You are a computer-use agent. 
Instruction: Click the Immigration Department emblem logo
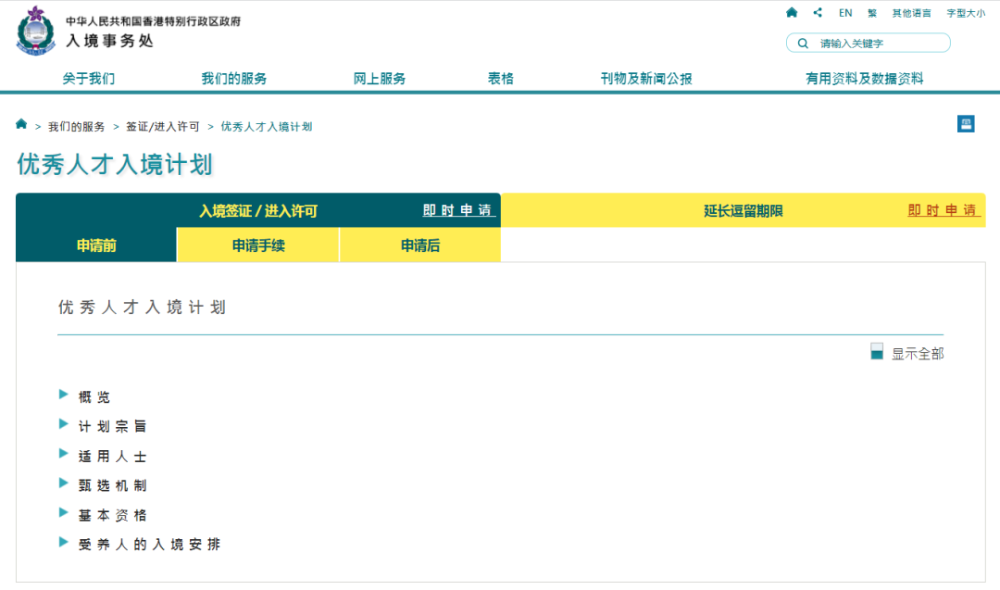tap(36, 31)
